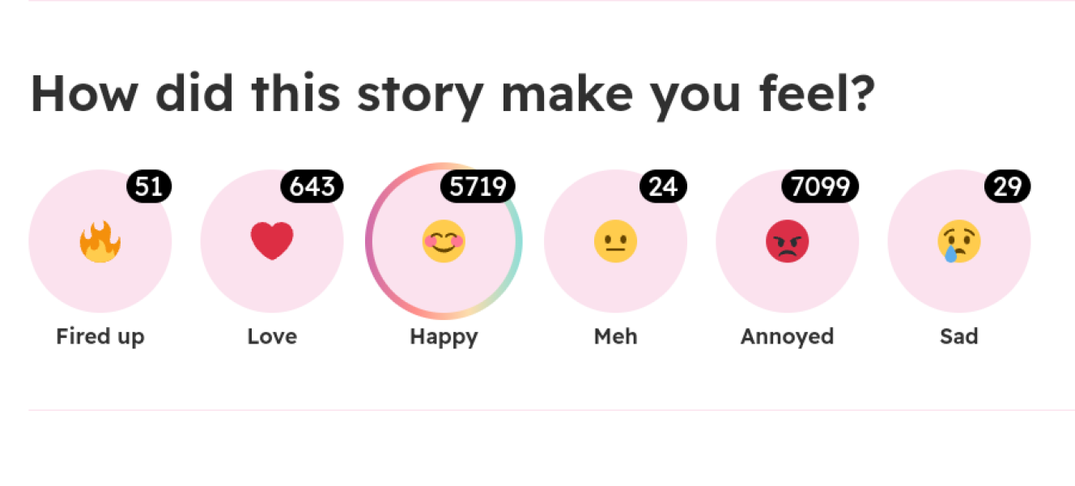The image size is (1075, 486).
Task: Click the fire emoji for Fired up
Action: click(100, 241)
